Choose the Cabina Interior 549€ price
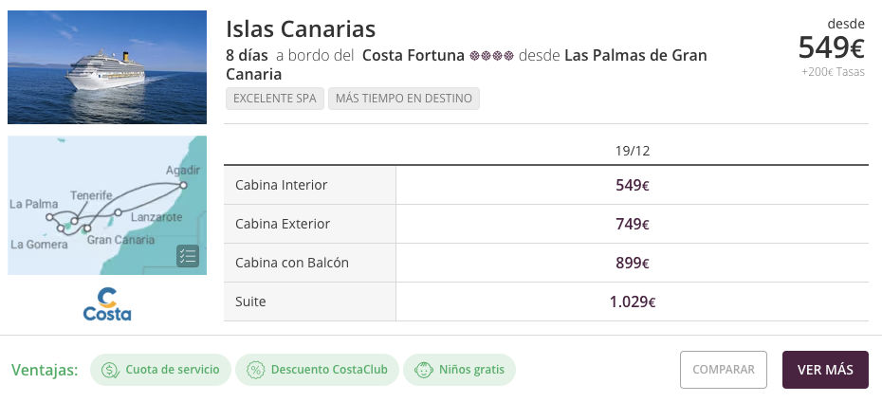Viewport: 882px width, 402px height. [x=632, y=185]
